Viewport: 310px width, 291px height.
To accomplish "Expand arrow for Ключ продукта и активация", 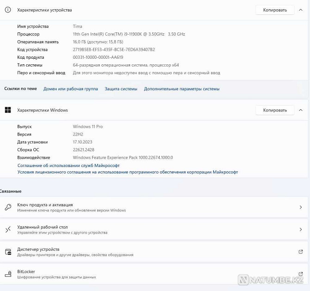I will point(300,207).
